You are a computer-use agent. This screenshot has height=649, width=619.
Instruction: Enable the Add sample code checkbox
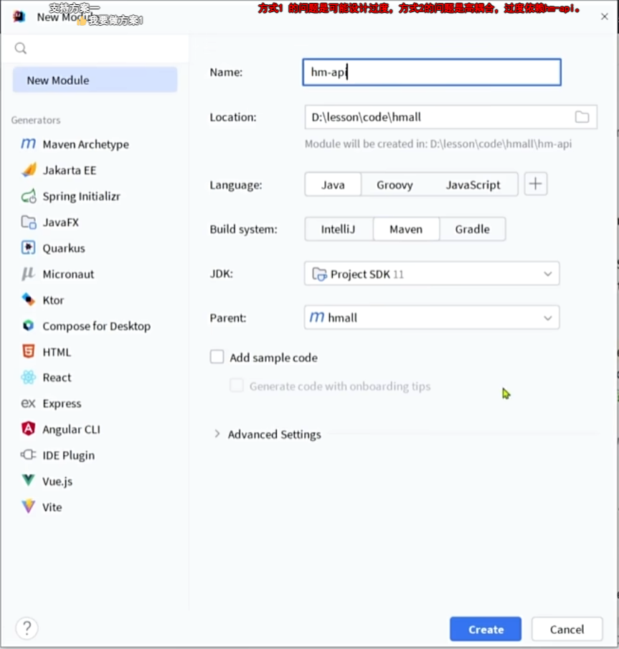[217, 357]
